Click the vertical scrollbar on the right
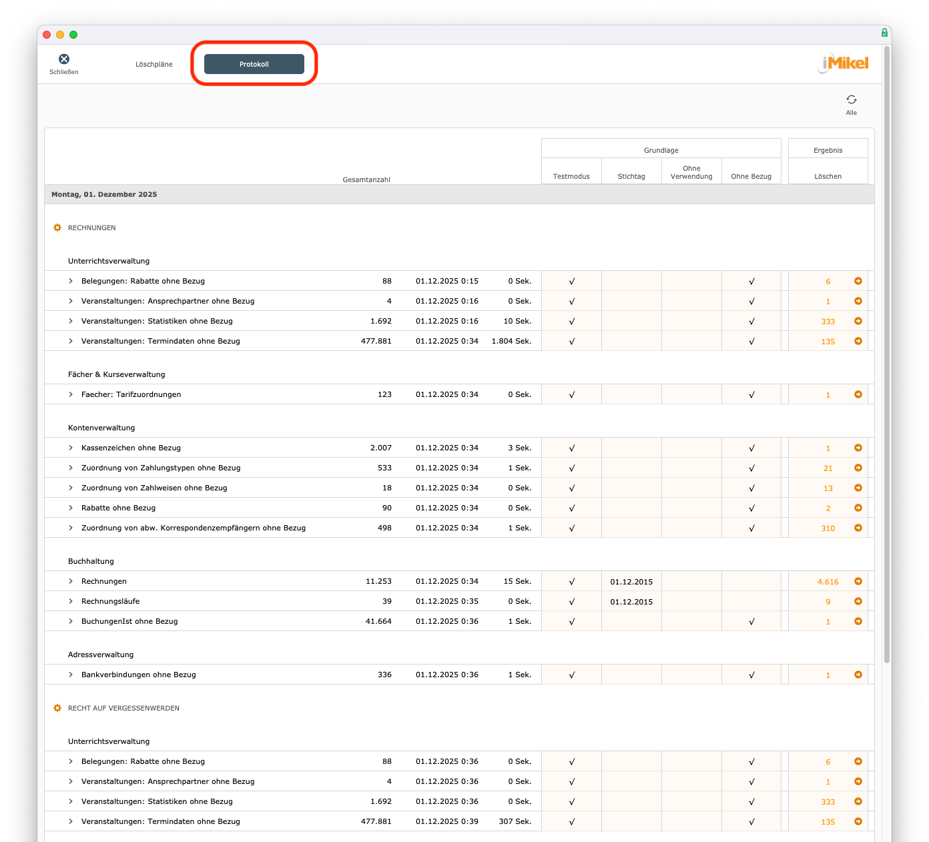Image resolution: width=929 pixels, height=842 pixels. 886,354
